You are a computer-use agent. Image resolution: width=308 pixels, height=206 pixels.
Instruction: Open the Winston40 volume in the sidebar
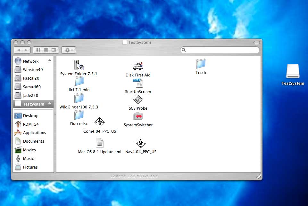point(33,70)
